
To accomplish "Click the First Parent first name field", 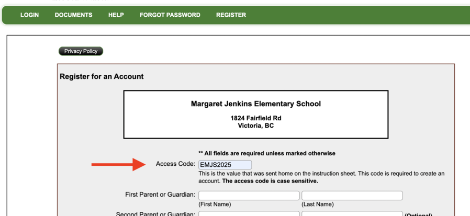I will click(249, 196).
